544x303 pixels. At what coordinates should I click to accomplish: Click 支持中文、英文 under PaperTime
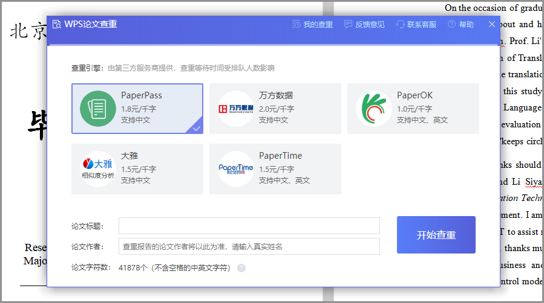tap(284, 180)
